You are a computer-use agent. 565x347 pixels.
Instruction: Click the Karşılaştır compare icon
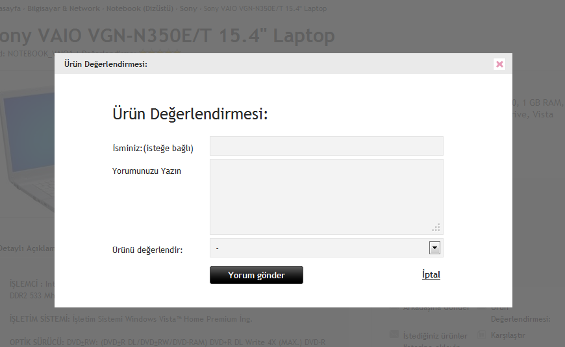[481, 335]
